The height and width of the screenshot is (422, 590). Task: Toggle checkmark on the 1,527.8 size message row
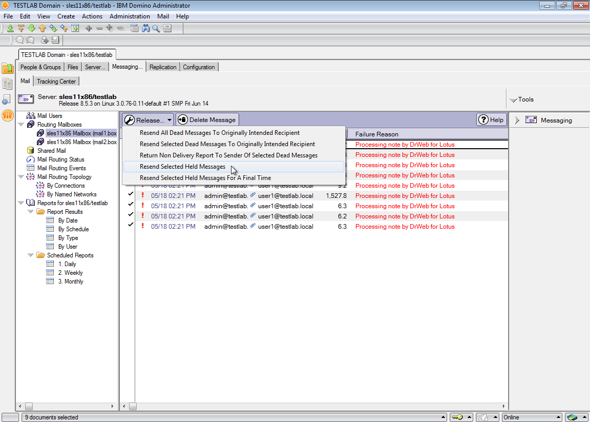131,194
